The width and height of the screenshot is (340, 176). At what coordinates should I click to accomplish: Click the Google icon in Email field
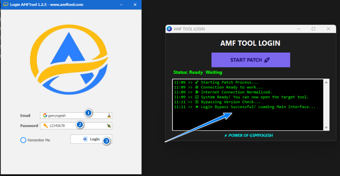[45, 116]
